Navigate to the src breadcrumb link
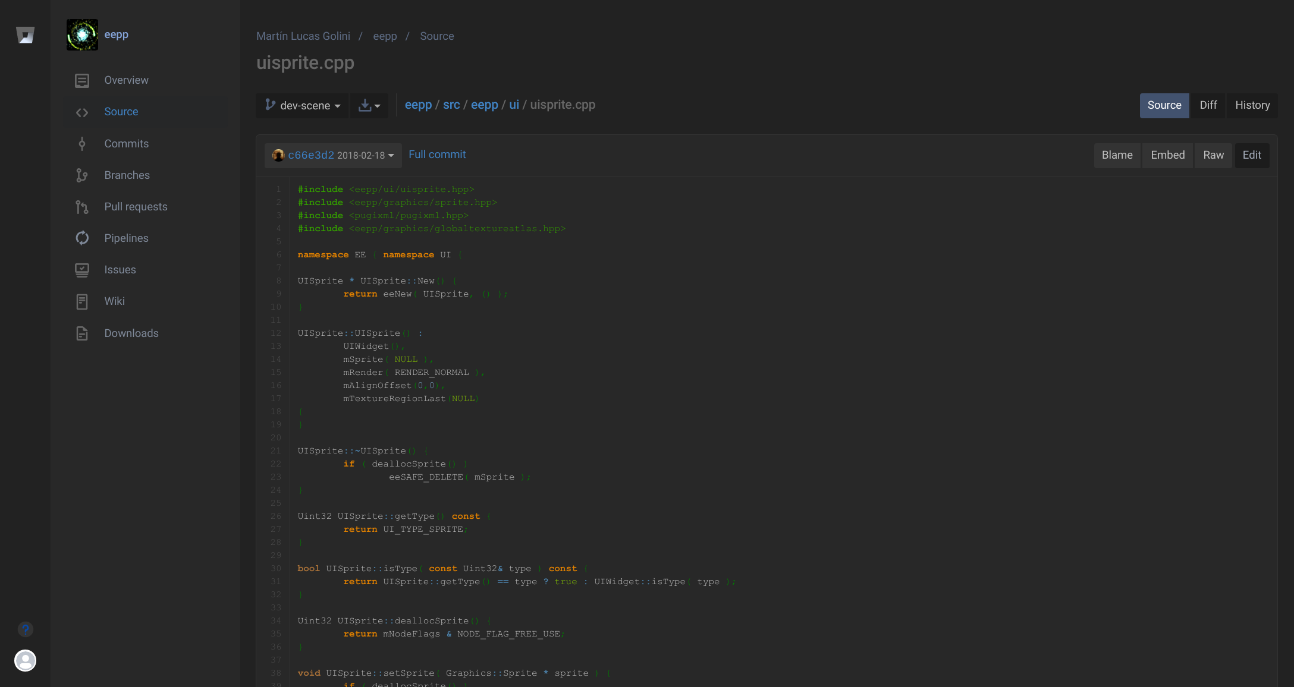Image resolution: width=1294 pixels, height=687 pixels. (451, 105)
